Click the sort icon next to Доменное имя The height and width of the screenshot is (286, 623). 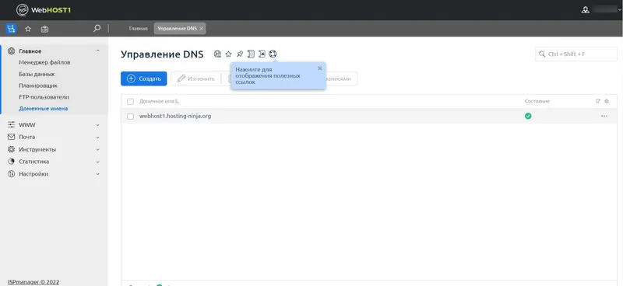(x=178, y=102)
